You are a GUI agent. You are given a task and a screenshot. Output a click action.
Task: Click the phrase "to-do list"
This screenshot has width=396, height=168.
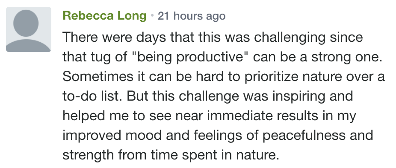click(92, 96)
